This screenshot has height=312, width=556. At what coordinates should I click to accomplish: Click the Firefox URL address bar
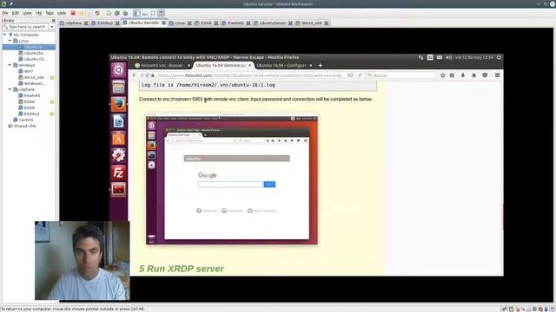coord(249,75)
